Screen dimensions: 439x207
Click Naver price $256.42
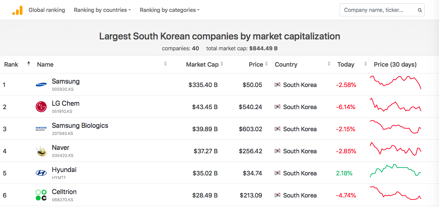click(x=250, y=151)
